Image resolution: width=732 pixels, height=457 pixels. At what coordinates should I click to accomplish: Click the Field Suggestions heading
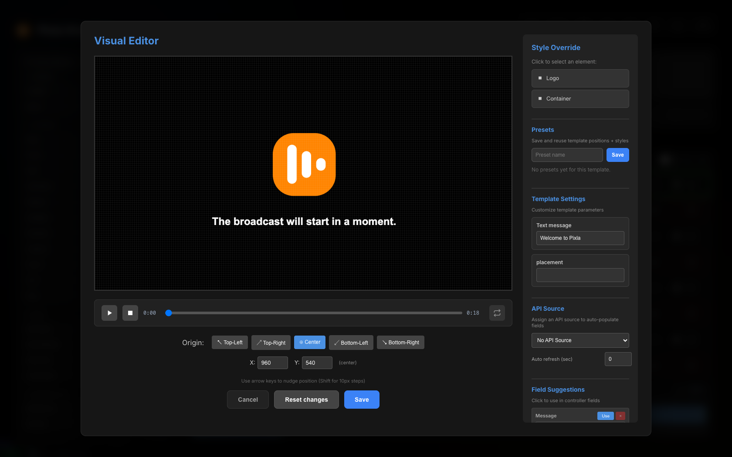[x=558, y=390]
